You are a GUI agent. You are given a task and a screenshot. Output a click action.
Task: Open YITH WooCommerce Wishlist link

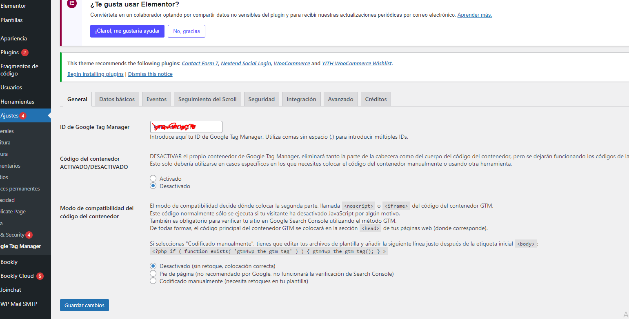pyautogui.click(x=357, y=63)
